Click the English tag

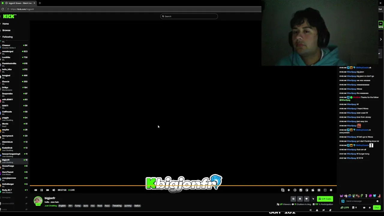coord(62,206)
